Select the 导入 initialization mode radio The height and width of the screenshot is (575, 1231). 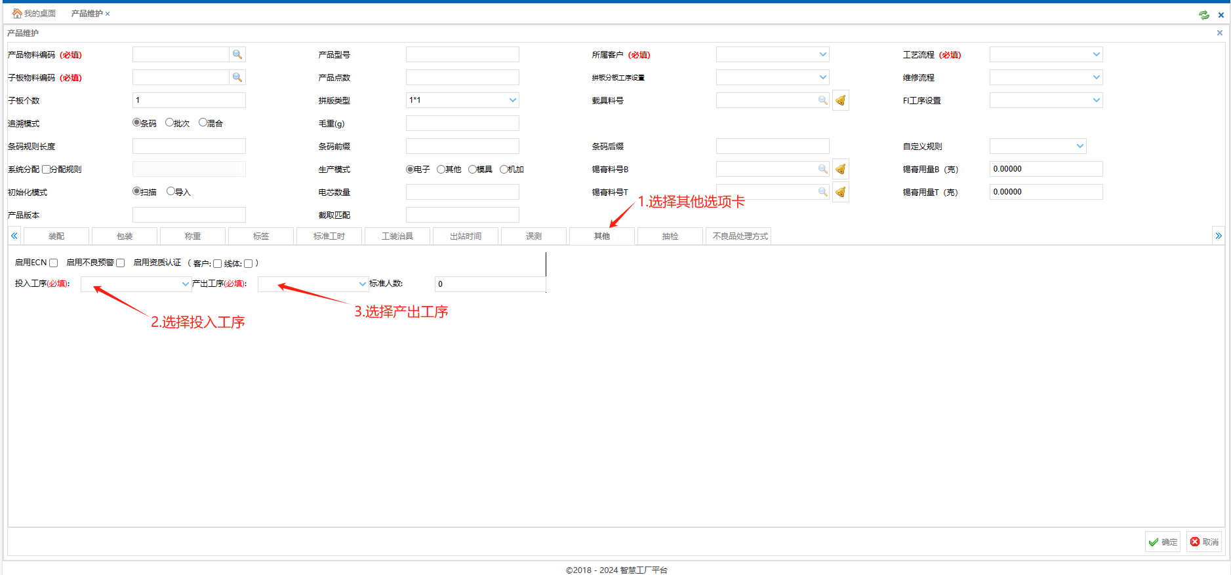pos(171,191)
